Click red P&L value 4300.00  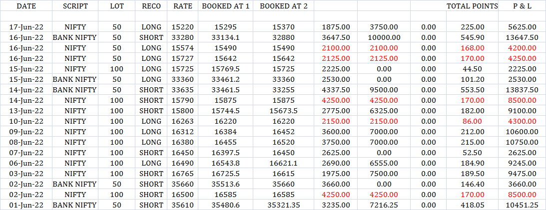(522, 121)
